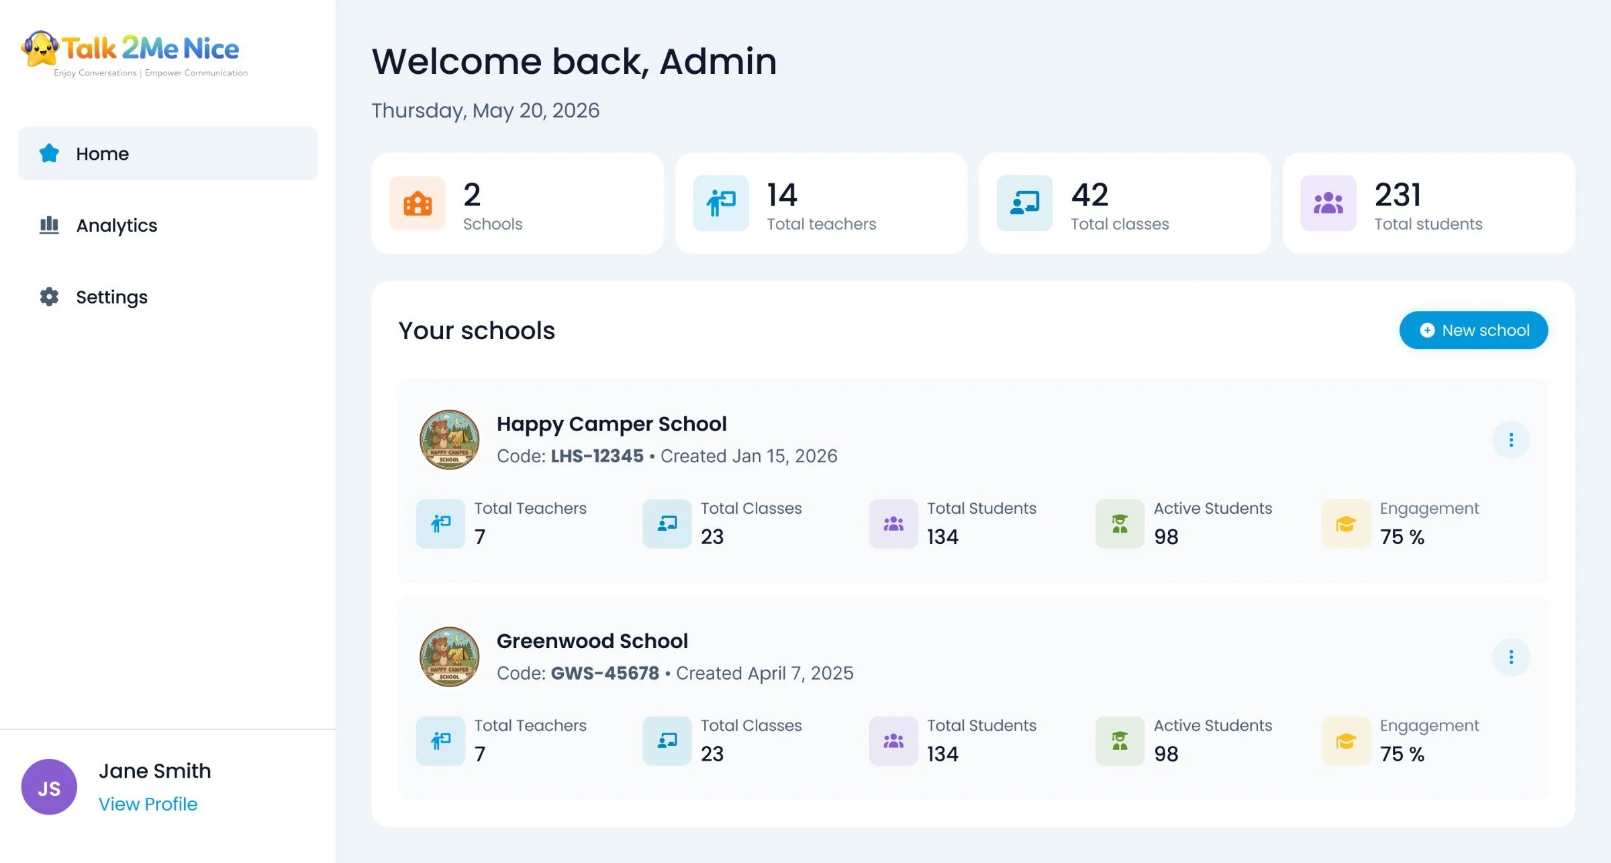The height and width of the screenshot is (863, 1611).
Task: Click the Jane Smith name
Action: pyautogui.click(x=154, y=771)
